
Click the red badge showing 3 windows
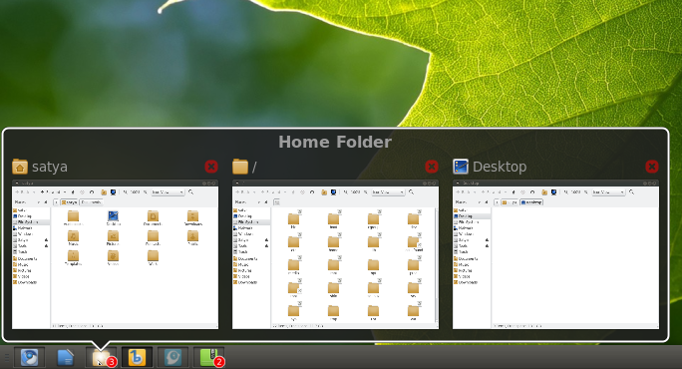click(112, 362)
